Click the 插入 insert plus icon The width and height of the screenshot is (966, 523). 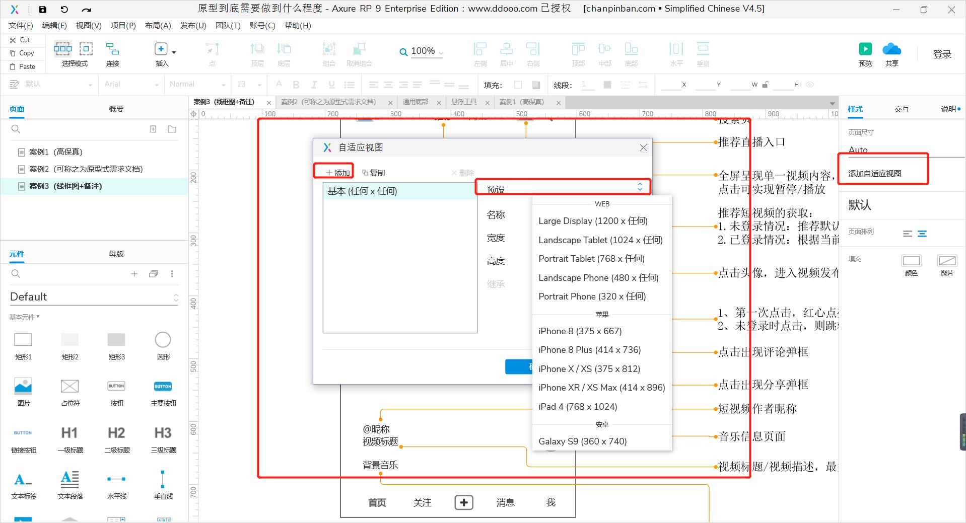(161, 49)
